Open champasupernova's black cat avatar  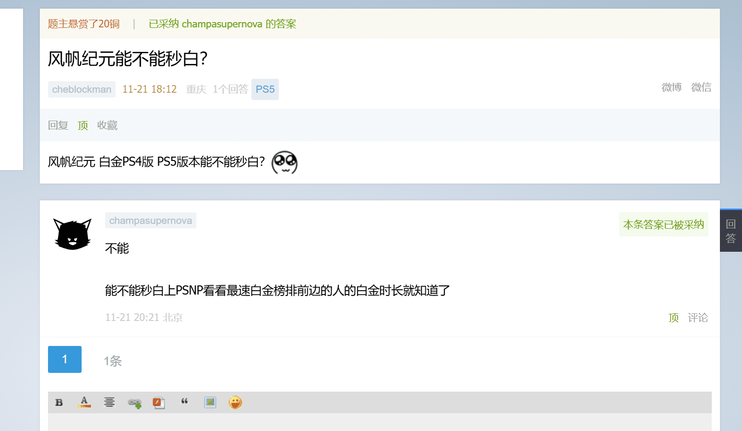pos(72,234)
